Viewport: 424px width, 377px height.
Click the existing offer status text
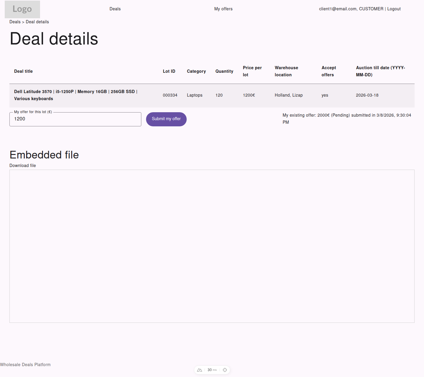click(x=347, y=118)
